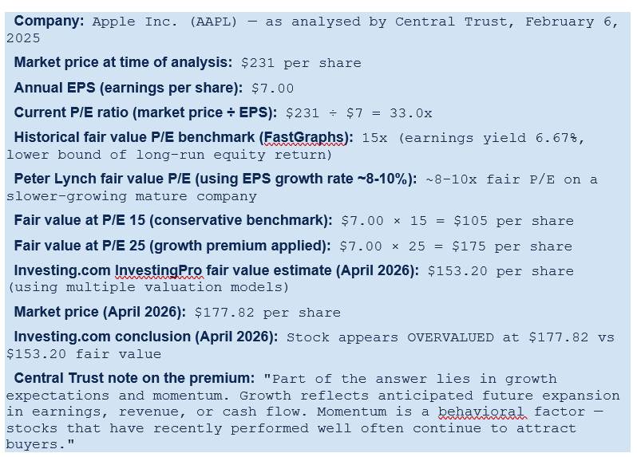Click the underlined word 'InvestingPro'

tap(158, 270)
